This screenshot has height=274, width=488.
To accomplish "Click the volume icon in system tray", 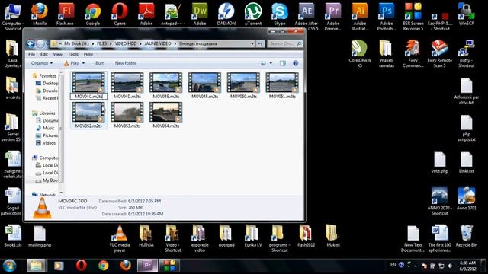I will [450, 266].
